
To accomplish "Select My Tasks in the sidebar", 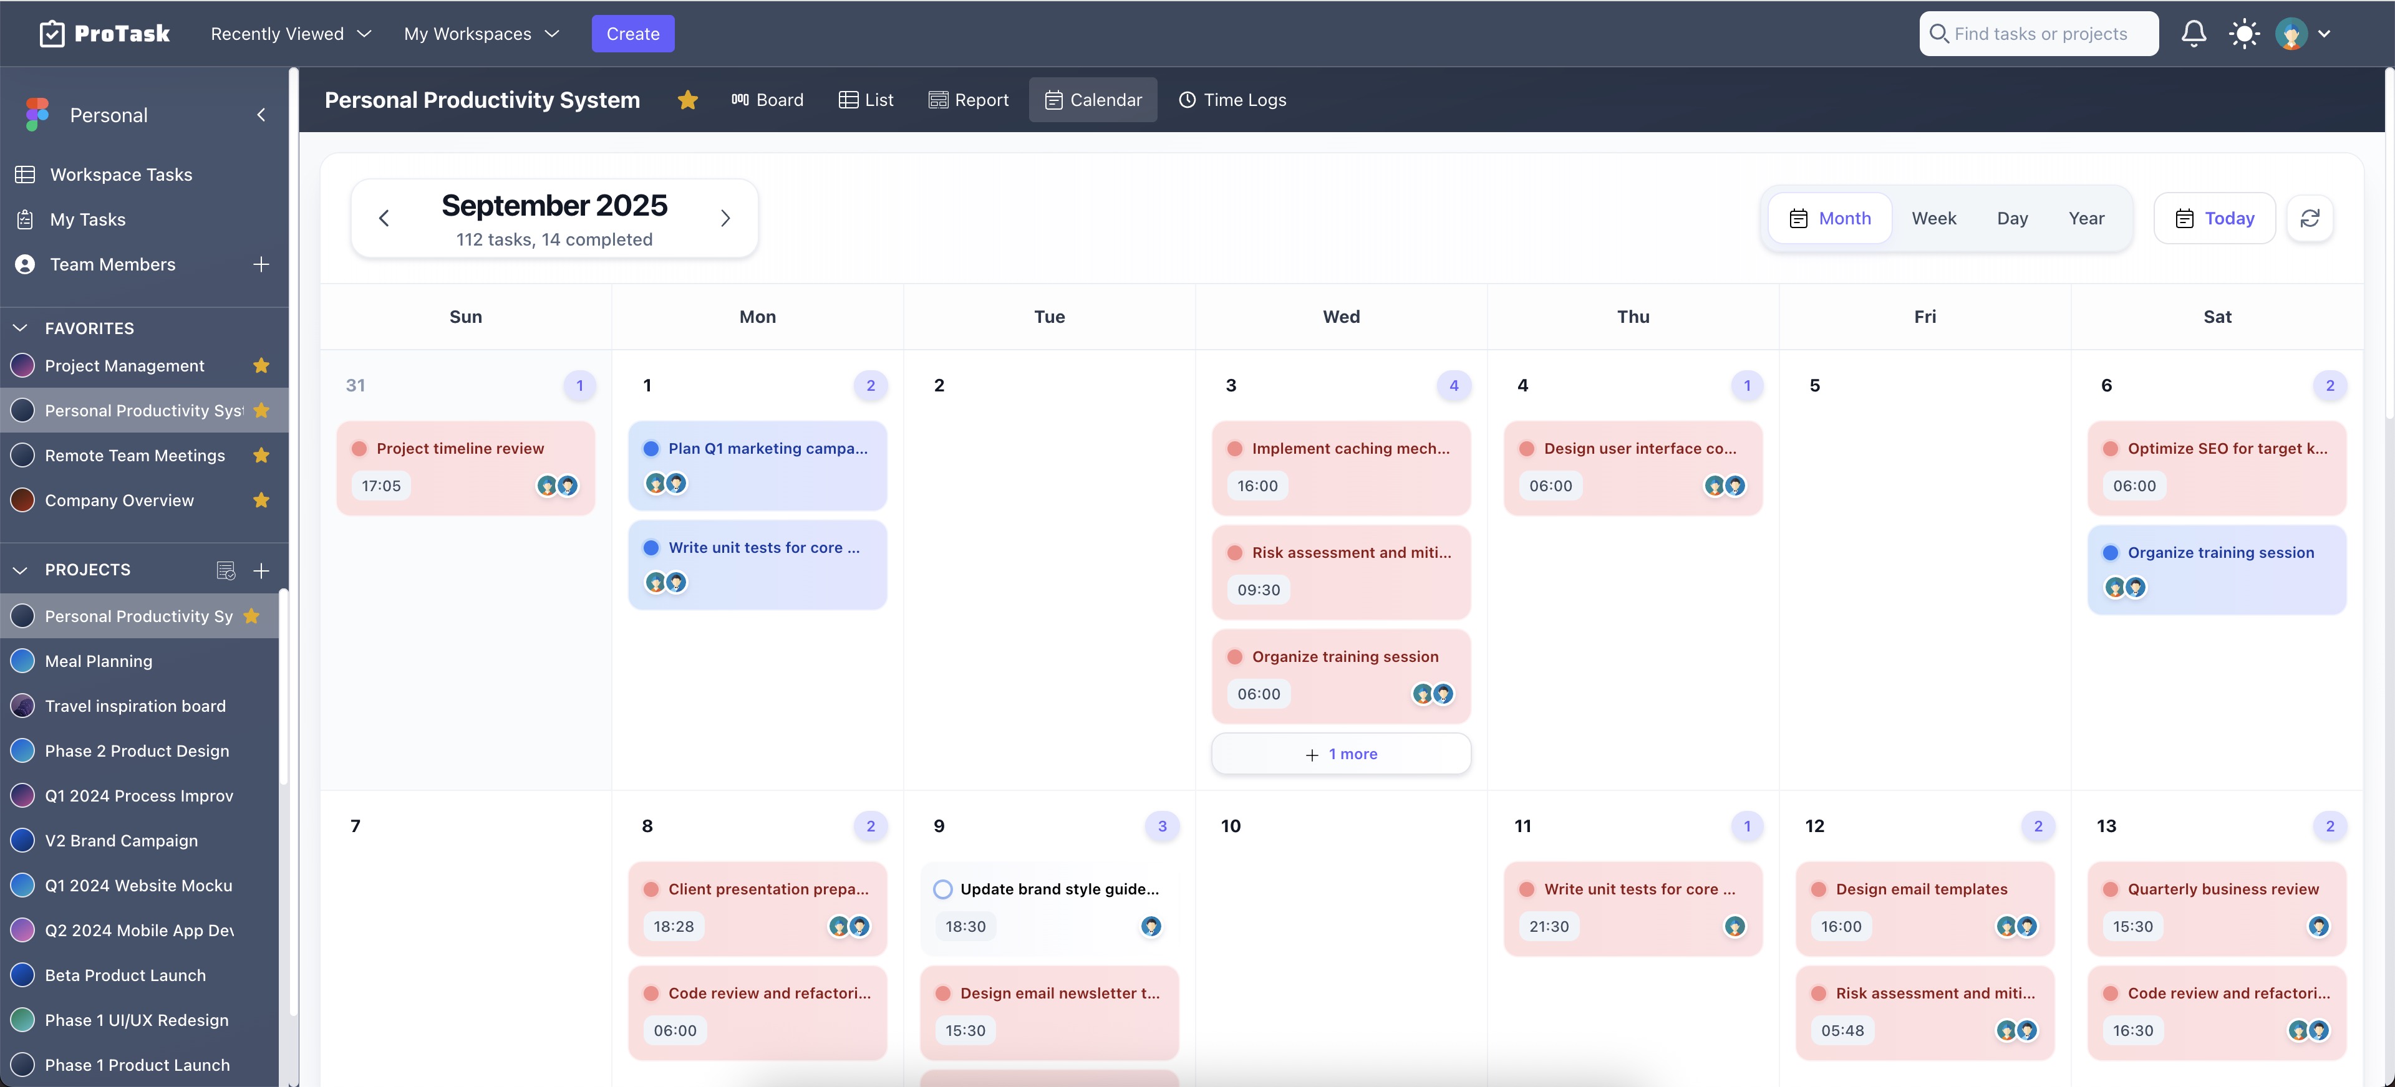I will (87, 218).
